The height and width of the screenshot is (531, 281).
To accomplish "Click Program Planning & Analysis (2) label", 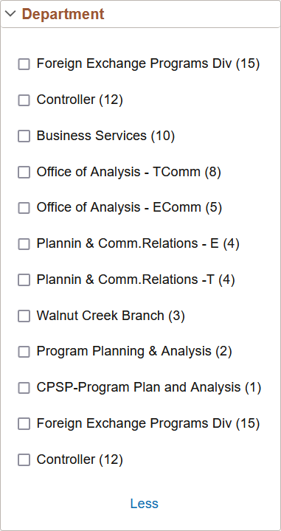I will [x=134, y=352].
